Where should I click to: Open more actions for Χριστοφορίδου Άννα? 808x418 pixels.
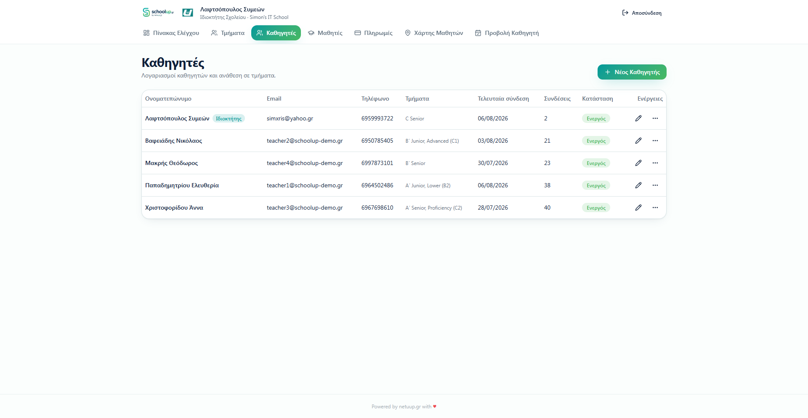[x=655, y=208]
